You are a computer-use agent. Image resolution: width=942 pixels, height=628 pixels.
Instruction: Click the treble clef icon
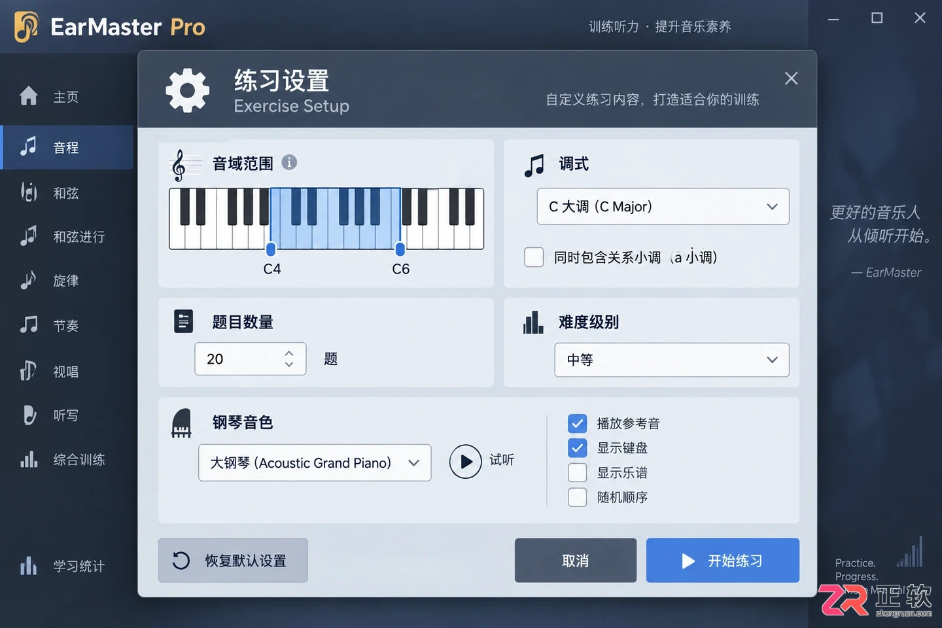point(179,165)
